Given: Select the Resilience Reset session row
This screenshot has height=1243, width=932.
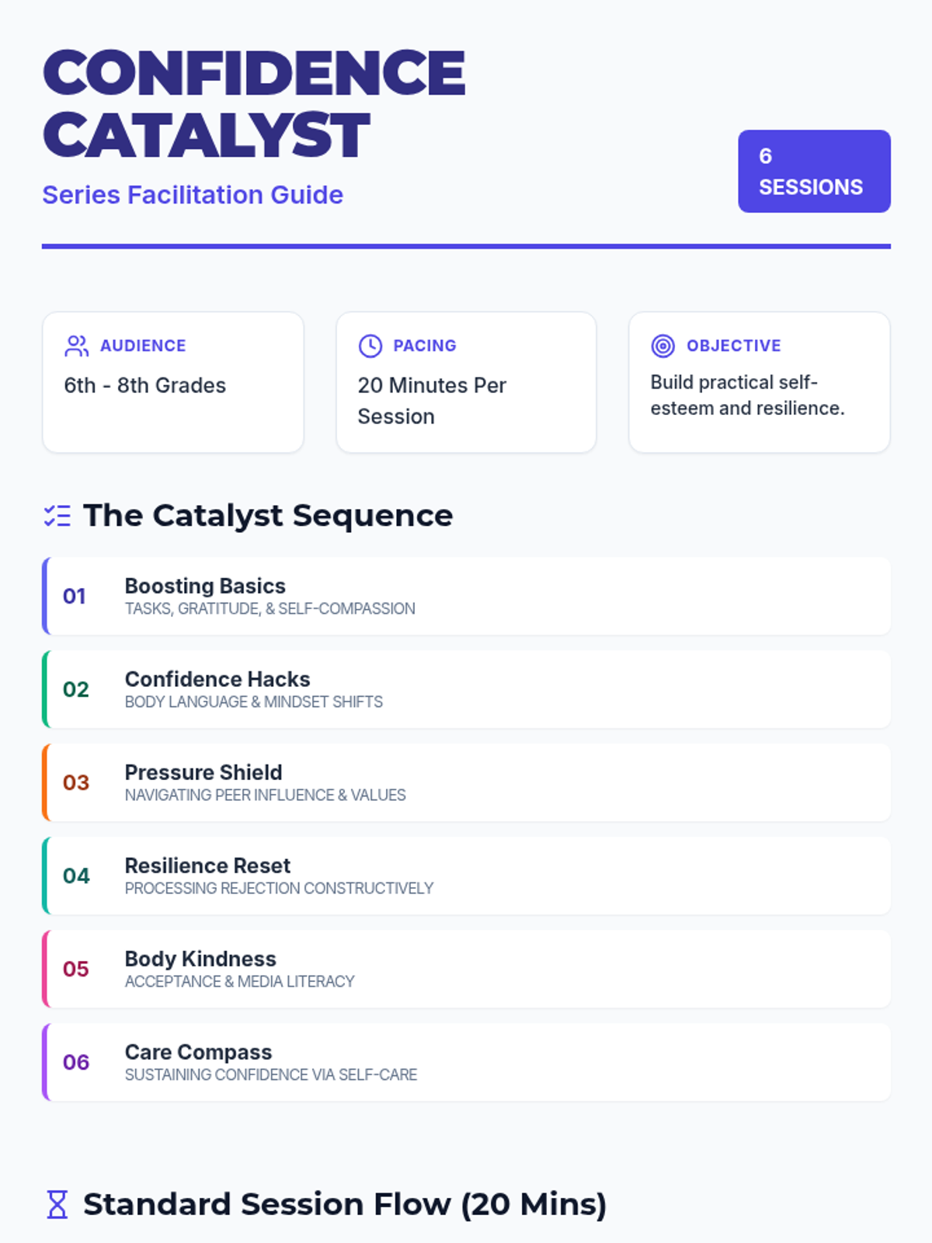Looking at the screenshot, I should 466,876.
